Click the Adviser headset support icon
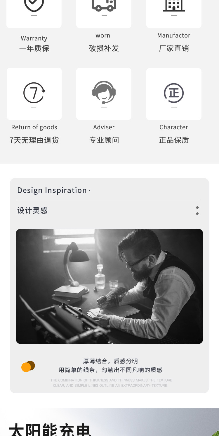The image size is (219, 436). 104,92
